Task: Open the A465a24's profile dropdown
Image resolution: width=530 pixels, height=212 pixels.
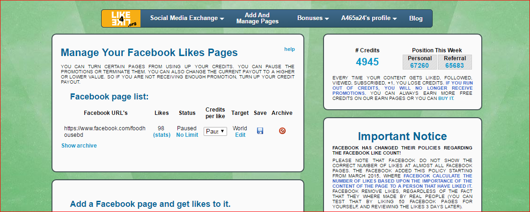Action: click(368, 18)
